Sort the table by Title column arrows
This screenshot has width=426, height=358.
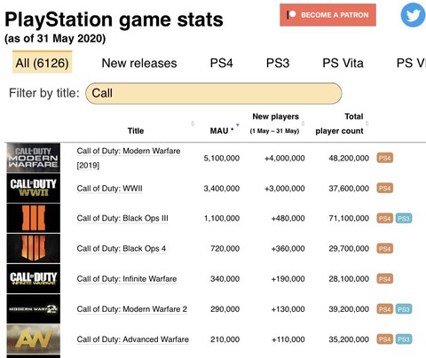click(193, 123)
